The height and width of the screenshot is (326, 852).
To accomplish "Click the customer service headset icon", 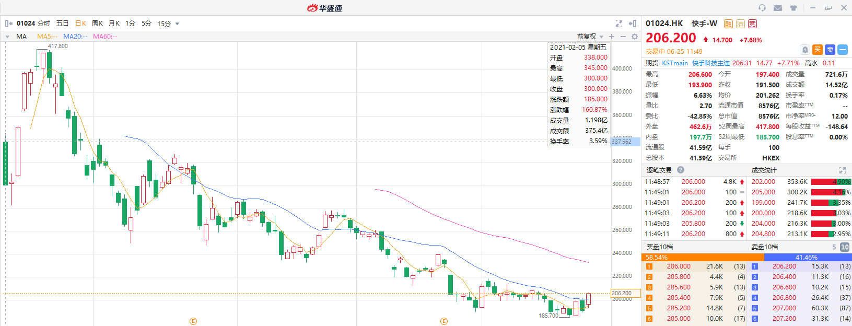I will (x=762, y=8).
